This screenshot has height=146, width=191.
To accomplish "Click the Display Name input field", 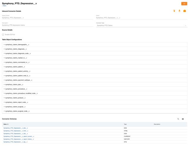I will click(x=47, y=18).
